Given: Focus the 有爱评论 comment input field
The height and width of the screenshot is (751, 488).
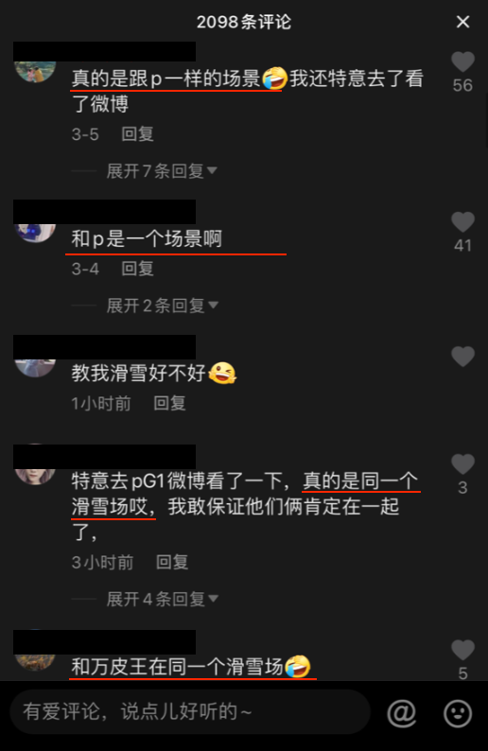Looking at the screenshot, I should point(190,712).
